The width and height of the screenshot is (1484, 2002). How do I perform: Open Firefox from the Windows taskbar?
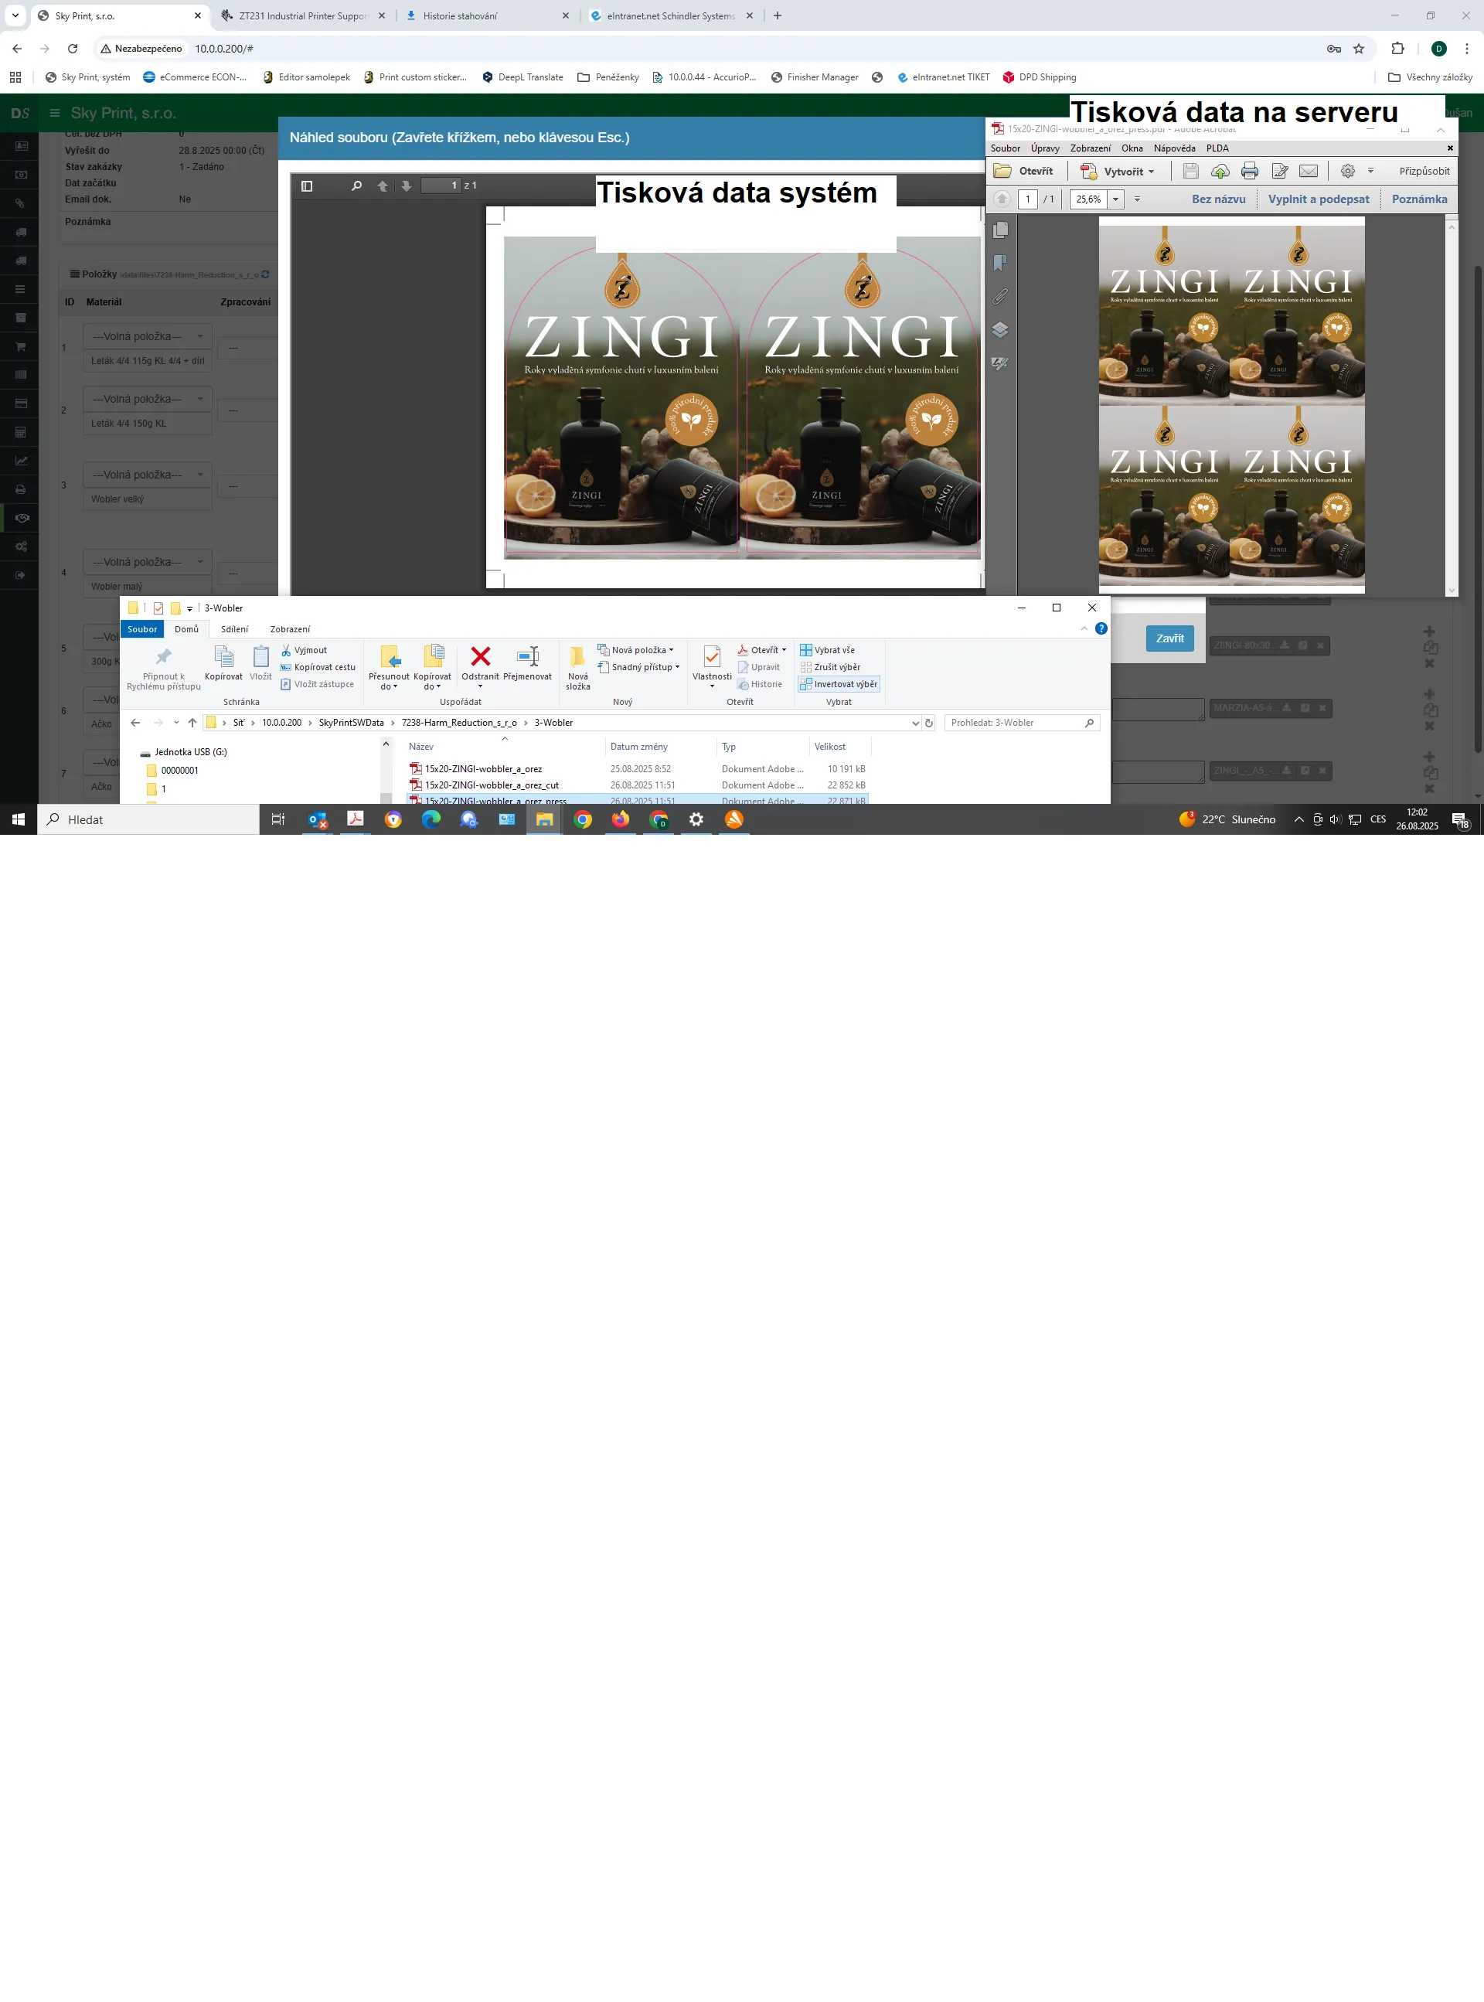621,819
